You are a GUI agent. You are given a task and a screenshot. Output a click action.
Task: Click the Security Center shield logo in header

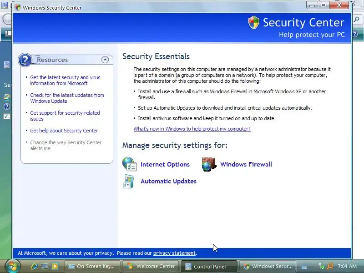[253, 22]
